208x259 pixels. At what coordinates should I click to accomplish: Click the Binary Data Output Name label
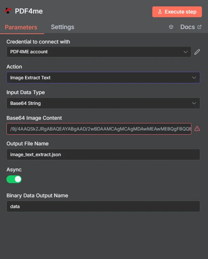click(37, 196)
